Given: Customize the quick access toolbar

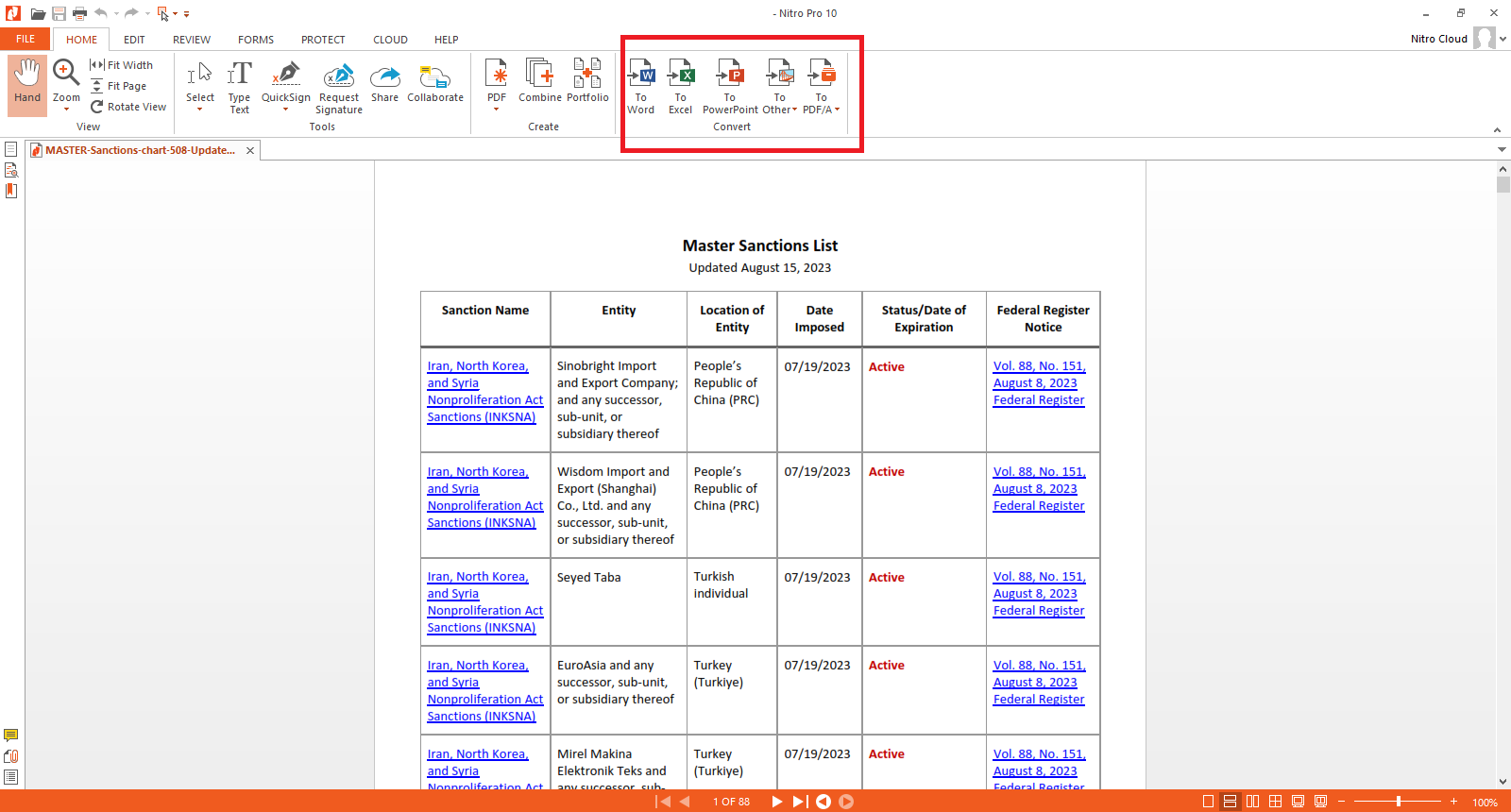Looking at the screenshot, I should (x=187, y=14).
